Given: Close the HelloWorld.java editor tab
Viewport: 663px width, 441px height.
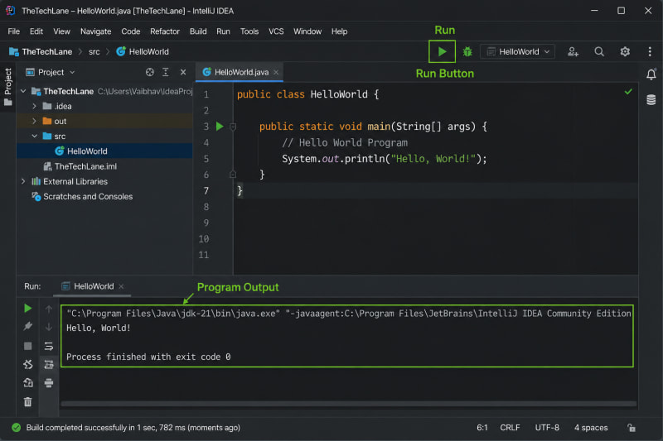Looking at the screenshot, I should tap(276, 72).
